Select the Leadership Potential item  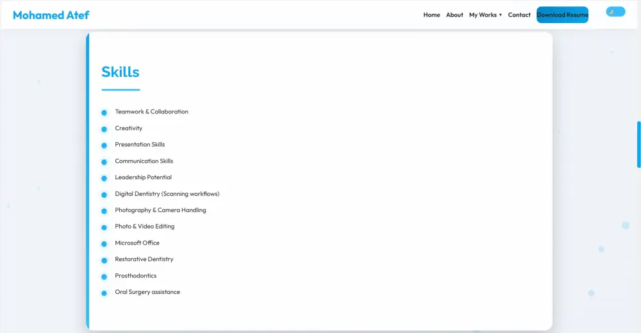click(x=143, y=177)
